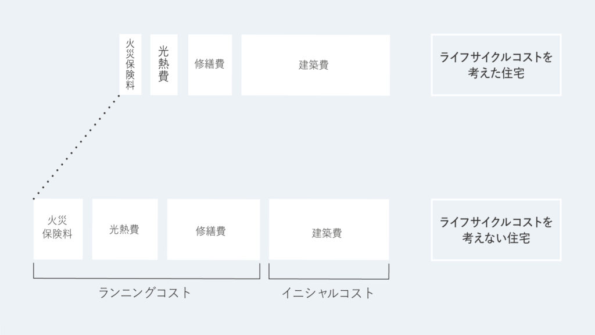Click the 考えた住宅 text line

(x=496, y=73)
